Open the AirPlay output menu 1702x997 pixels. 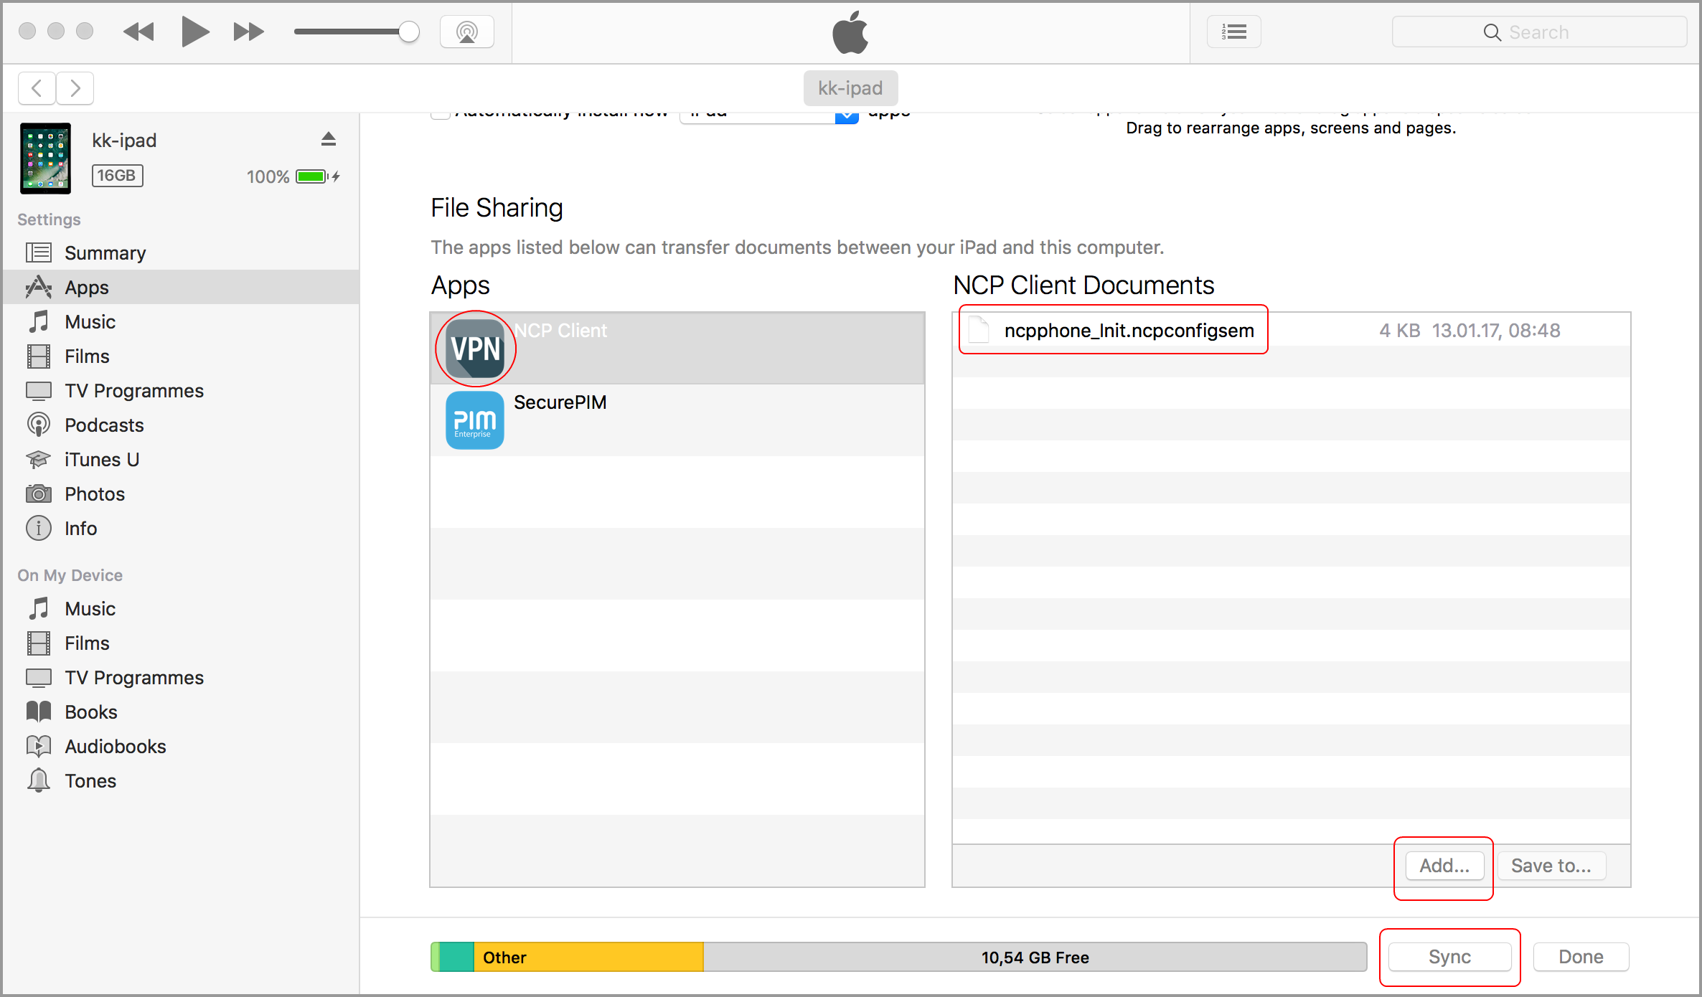tap(467, 32)
